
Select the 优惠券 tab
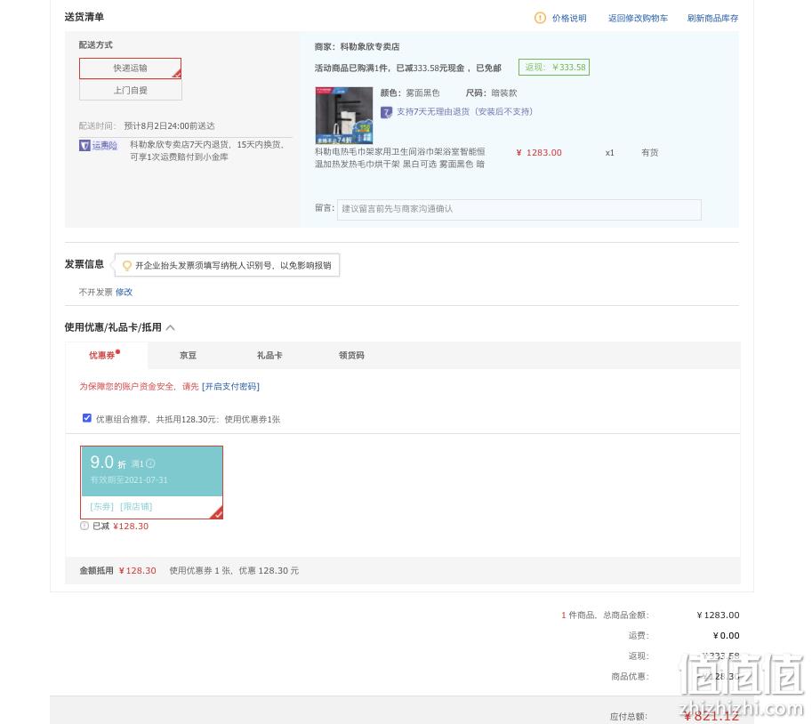point(102,355)
